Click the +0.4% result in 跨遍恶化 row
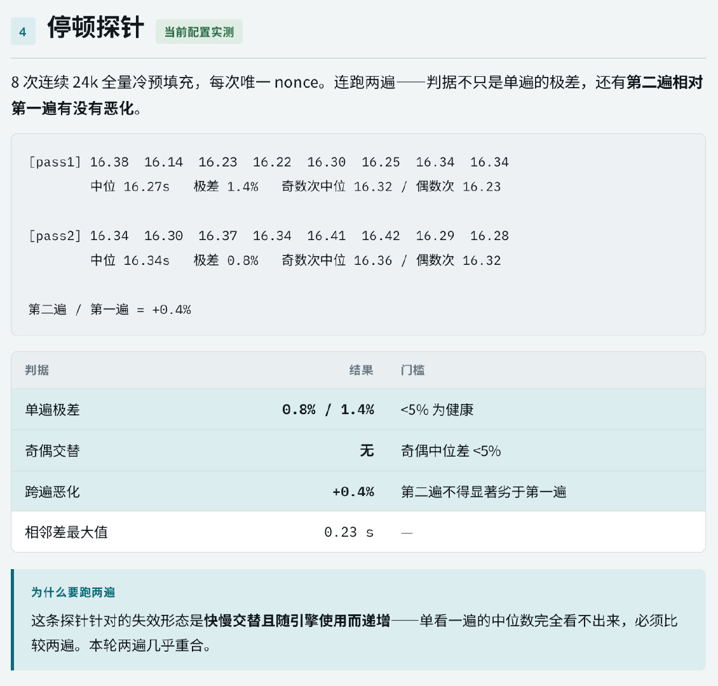The image size is (718, 686). click(353, 492)
